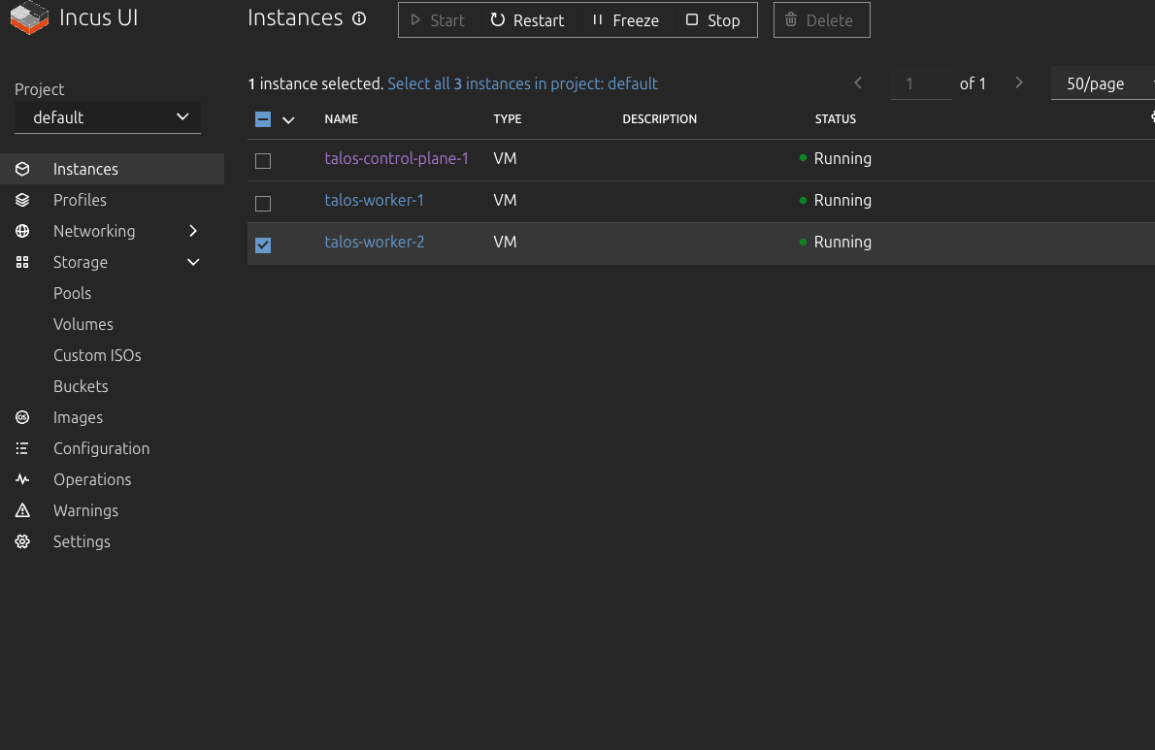This screenshot has height=750, width=1155.
Task: Open the Warnings triangle sidebar item
Action: coord(22,510)
